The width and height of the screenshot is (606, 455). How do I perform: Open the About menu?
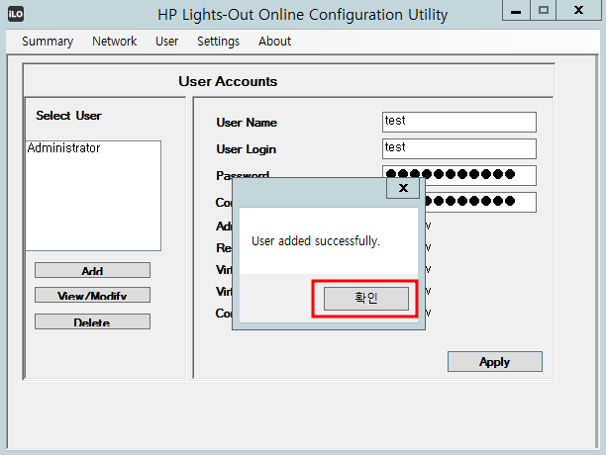tap(275, 41)
